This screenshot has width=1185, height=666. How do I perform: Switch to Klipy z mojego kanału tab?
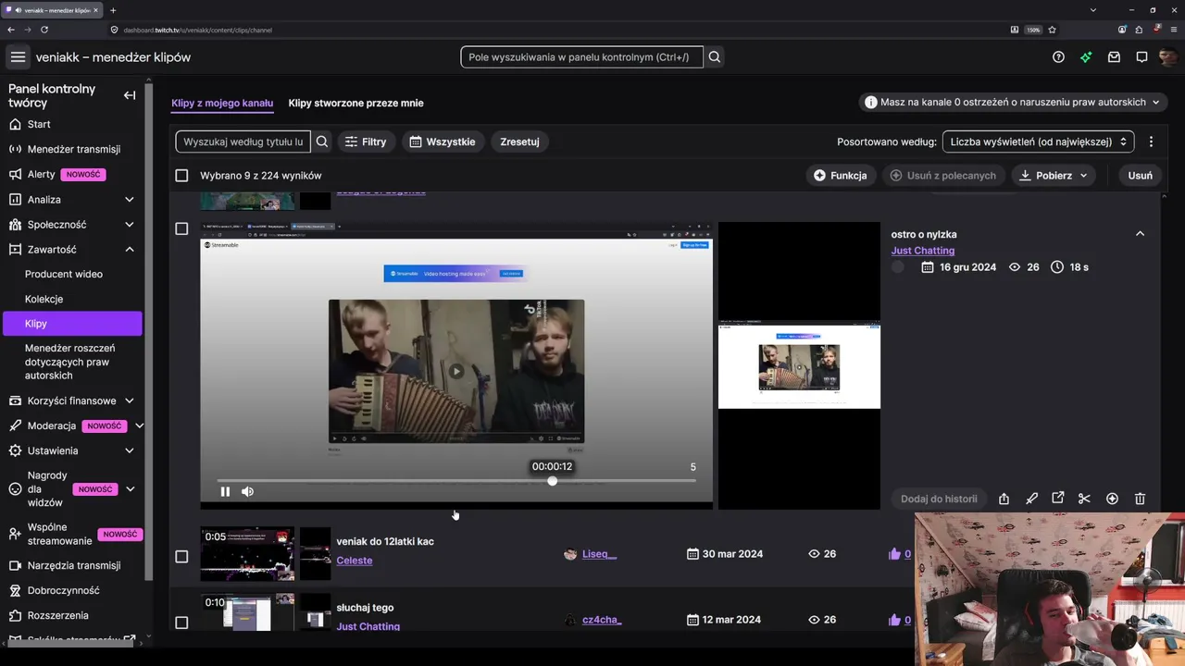pos(222,103)
